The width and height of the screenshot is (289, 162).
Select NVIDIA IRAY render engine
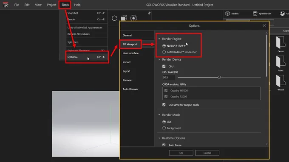[164, 46]
